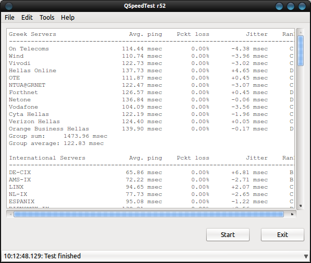Click Orange Business Hellas 139.90 msec ping
311x263 pixels.
[142, 129]
